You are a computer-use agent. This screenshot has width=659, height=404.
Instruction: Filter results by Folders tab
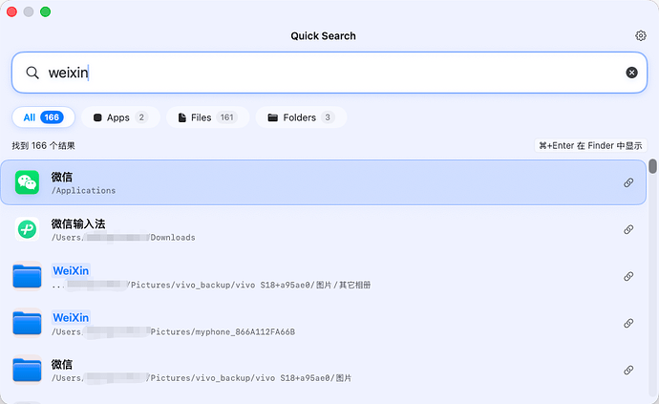coord(301,117)
